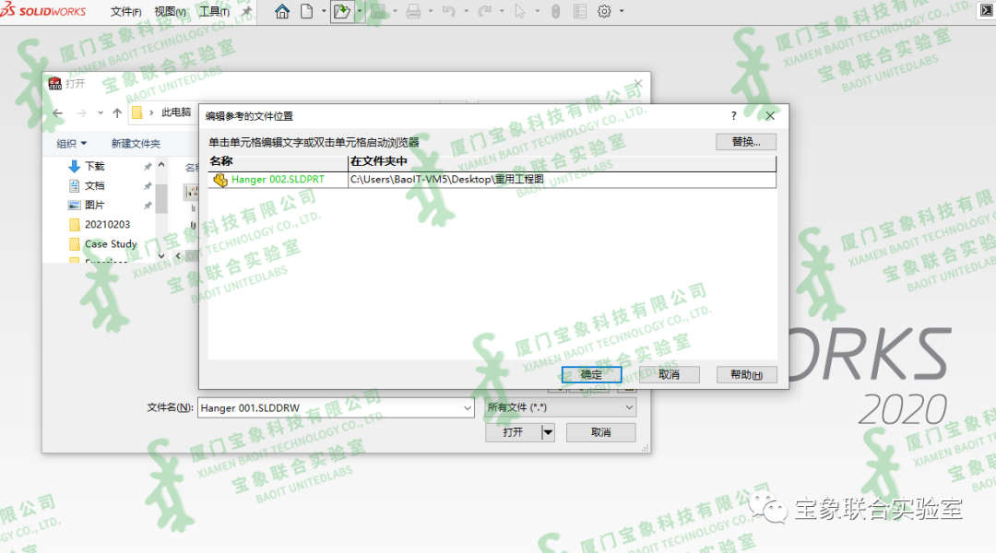Click the Downloads arrow icon (下载) in sidebar
The height and width of the screenshot is (553, 996).
click(x=74, y=166)
